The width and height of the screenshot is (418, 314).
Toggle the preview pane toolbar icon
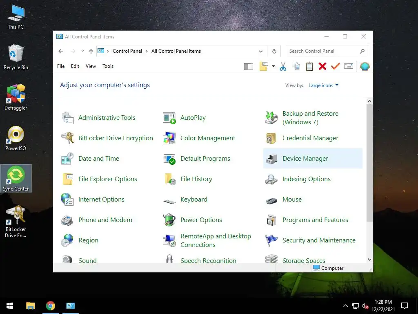pyautogui.click(x=249, y=67)
